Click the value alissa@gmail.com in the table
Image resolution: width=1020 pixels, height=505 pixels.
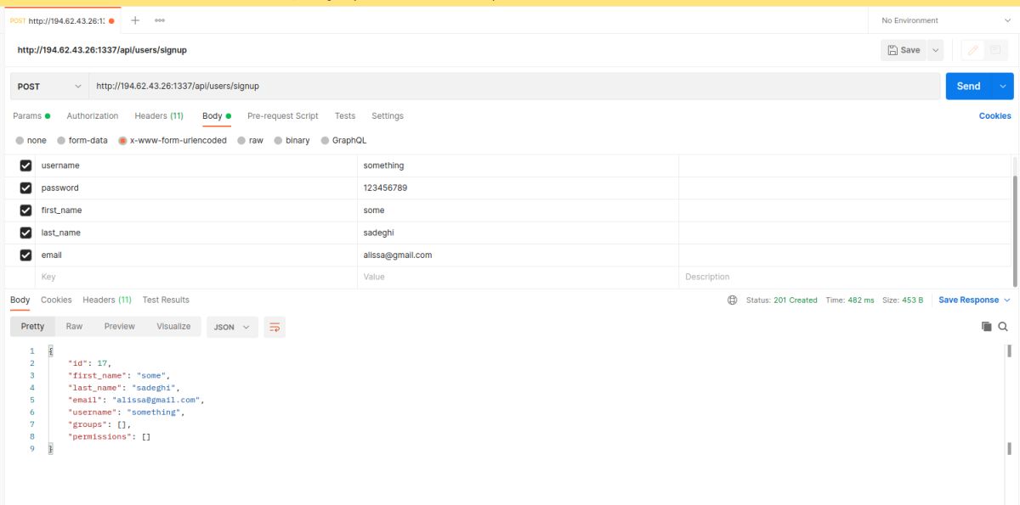398,255
